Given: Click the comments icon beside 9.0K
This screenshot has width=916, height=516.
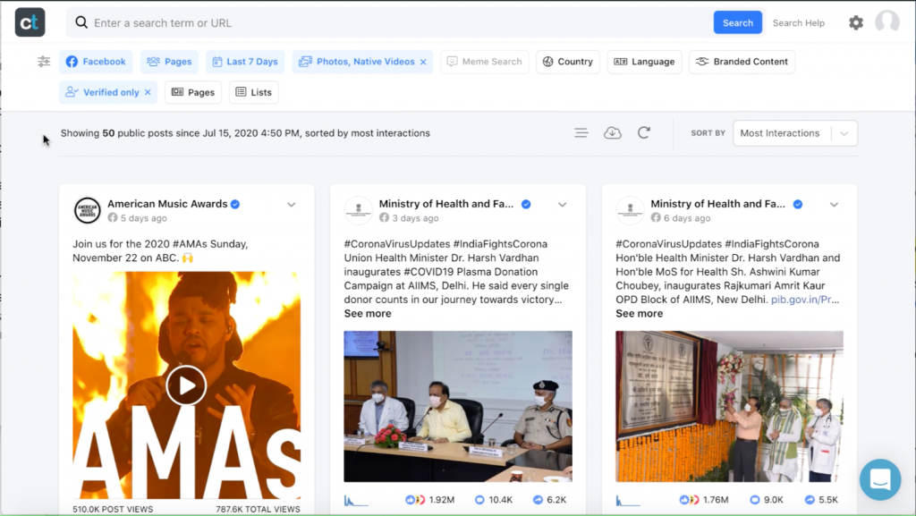Looking at the screenshot, I should coord(755,500).
